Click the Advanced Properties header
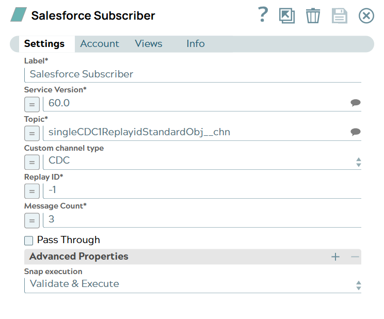Image resolution: width=384 pixels, height=319 pixels. 193,257
